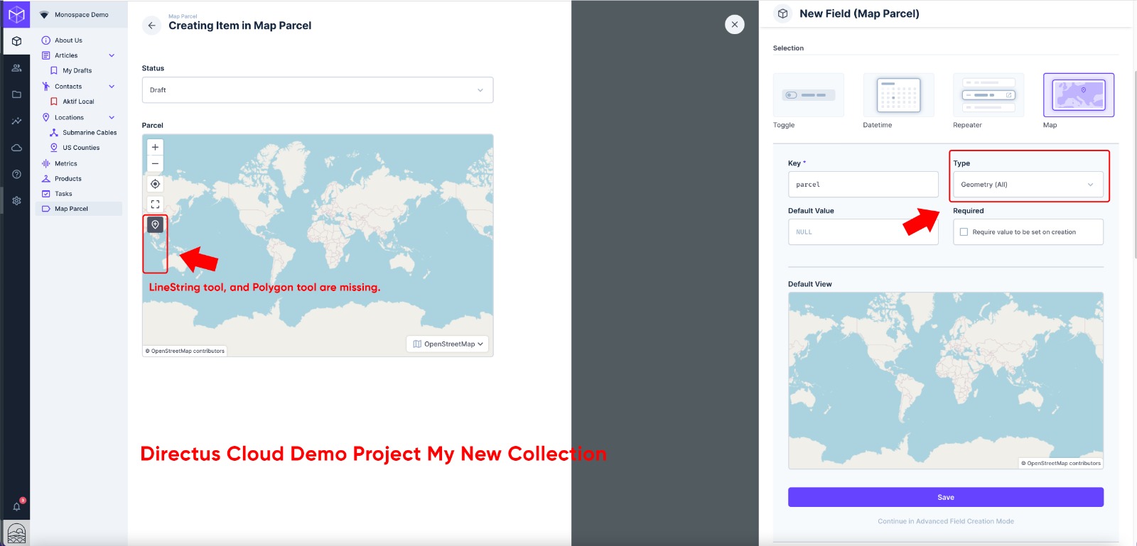The height and width of the screenshot is (546, 1137).
Task: Open the Status Draft dropdown
Action: [x=317, y=90]
